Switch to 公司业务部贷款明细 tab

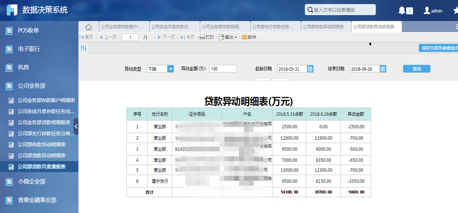(x=225, y=26)
